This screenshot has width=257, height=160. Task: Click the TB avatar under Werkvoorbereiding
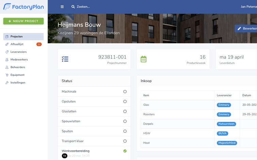click(64, 156)
